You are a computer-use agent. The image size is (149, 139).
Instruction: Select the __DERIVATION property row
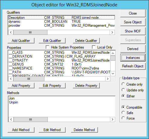point(59,56)
